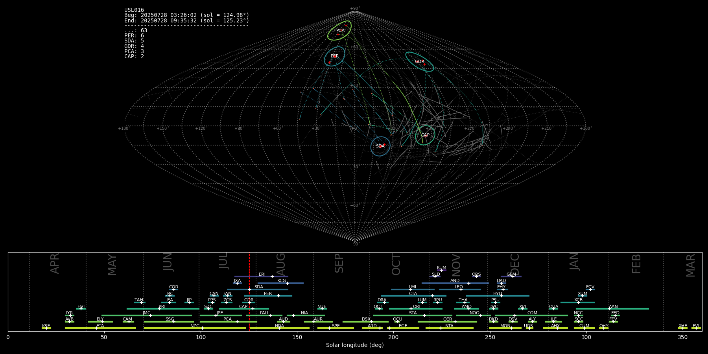Image resolution: width=708 pixels, height=354 pixels.
Task: Select the KCG shower bar in the timeline
Action: tap(280, 283)
